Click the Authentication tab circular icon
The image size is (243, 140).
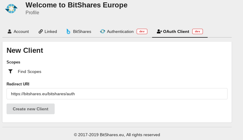click(102, 31)
